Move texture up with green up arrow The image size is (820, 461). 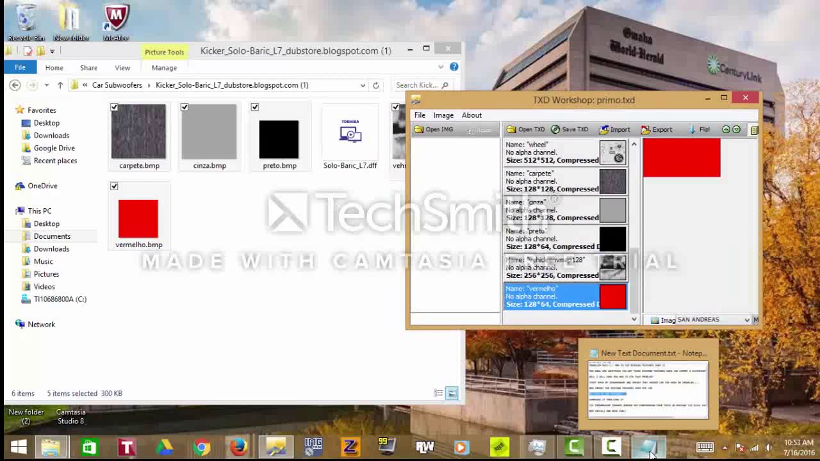[726, 129]
